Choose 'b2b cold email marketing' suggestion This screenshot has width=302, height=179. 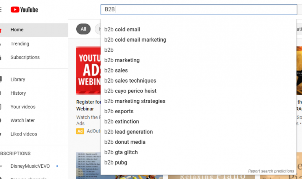(x=198, y=40)
